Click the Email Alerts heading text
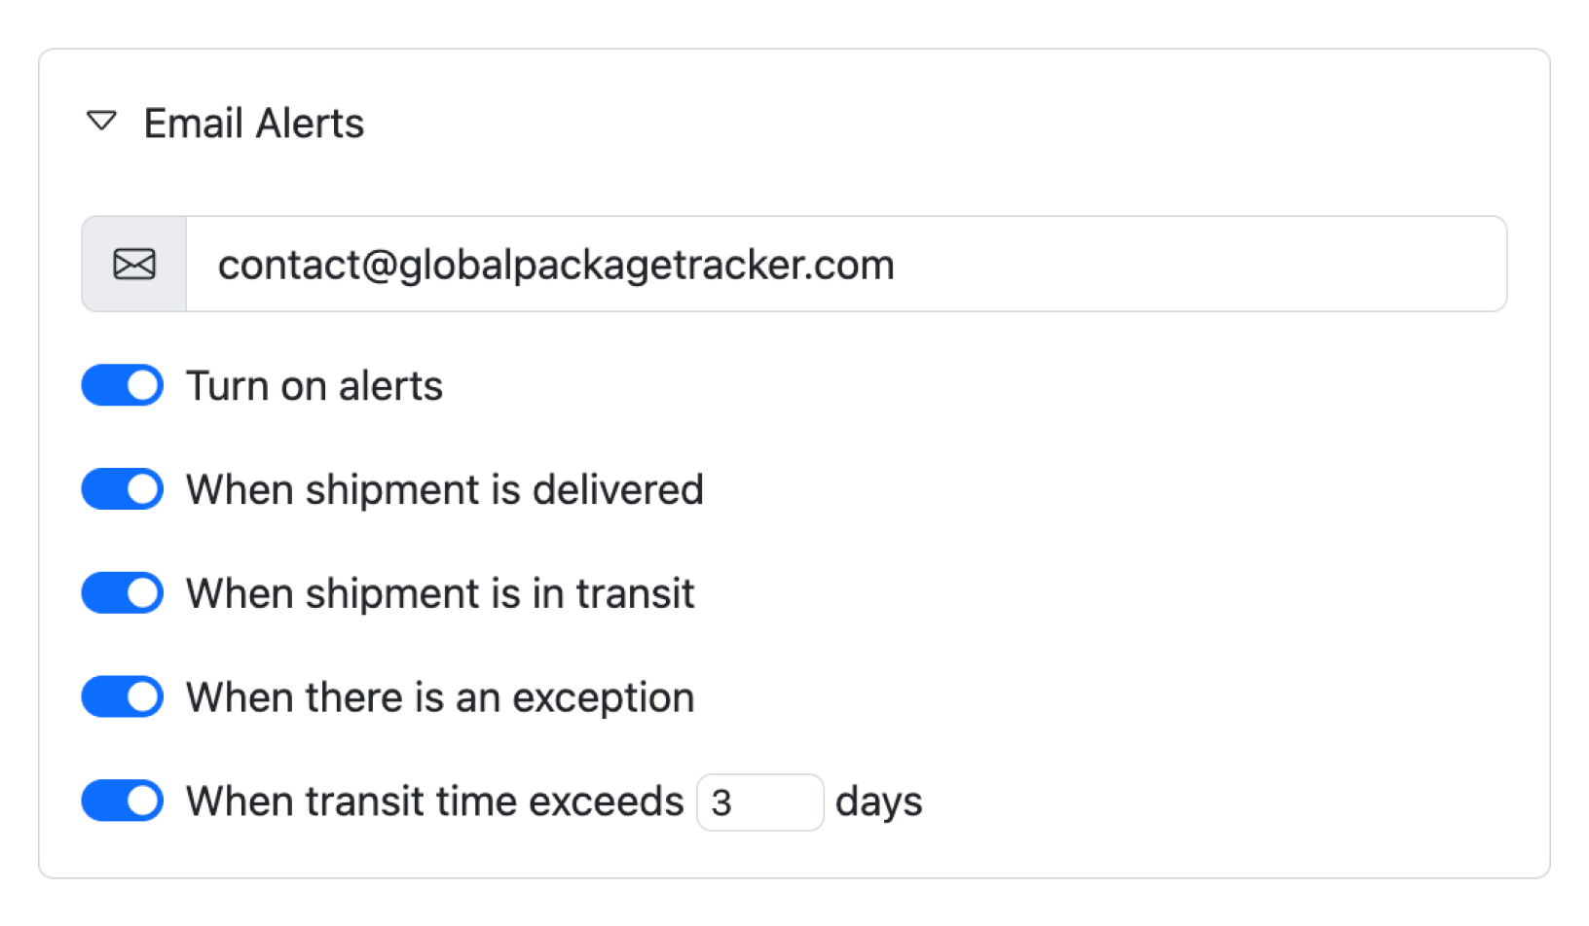1589x926 pixels. click(253, 124)
